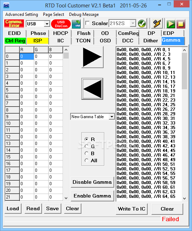Select the G radio button
The height and width of the screenshot is (231, 192).
click(x=87, y=146)
